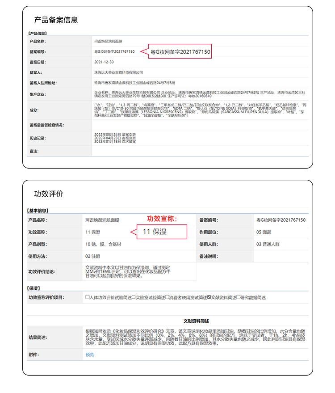The height and width of the screenshot is (393, 335).
Task: Click the 备案人住所地址 address value
Action: point(135,83)
